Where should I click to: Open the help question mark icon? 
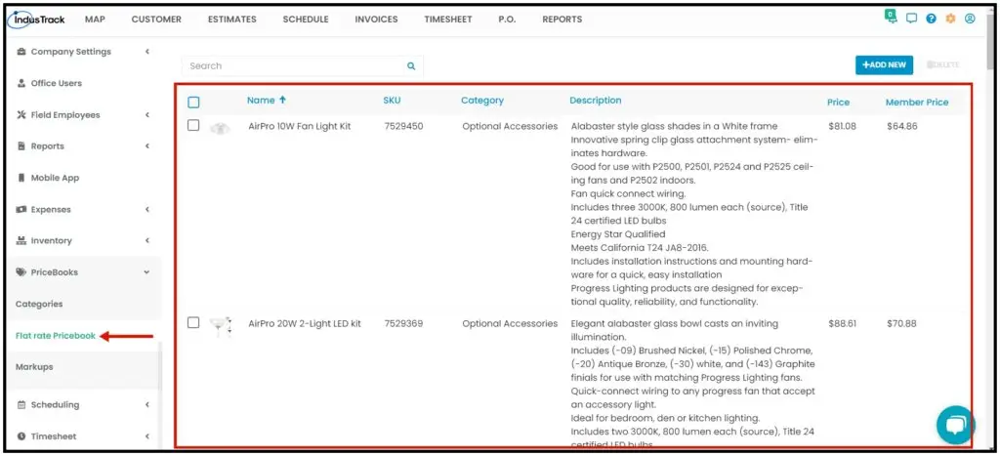(931, 20)
